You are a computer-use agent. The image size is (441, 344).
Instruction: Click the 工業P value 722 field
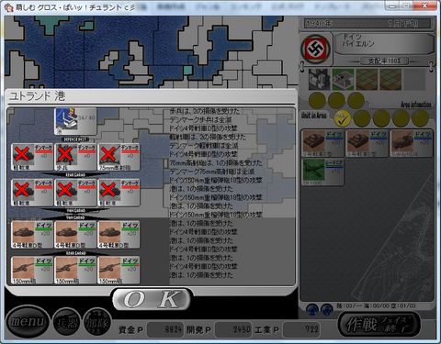pyautogui.click(x=301, y=330)
